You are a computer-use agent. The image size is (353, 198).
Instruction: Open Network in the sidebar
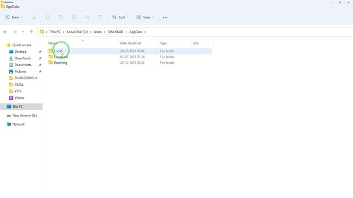pos(18,124)
